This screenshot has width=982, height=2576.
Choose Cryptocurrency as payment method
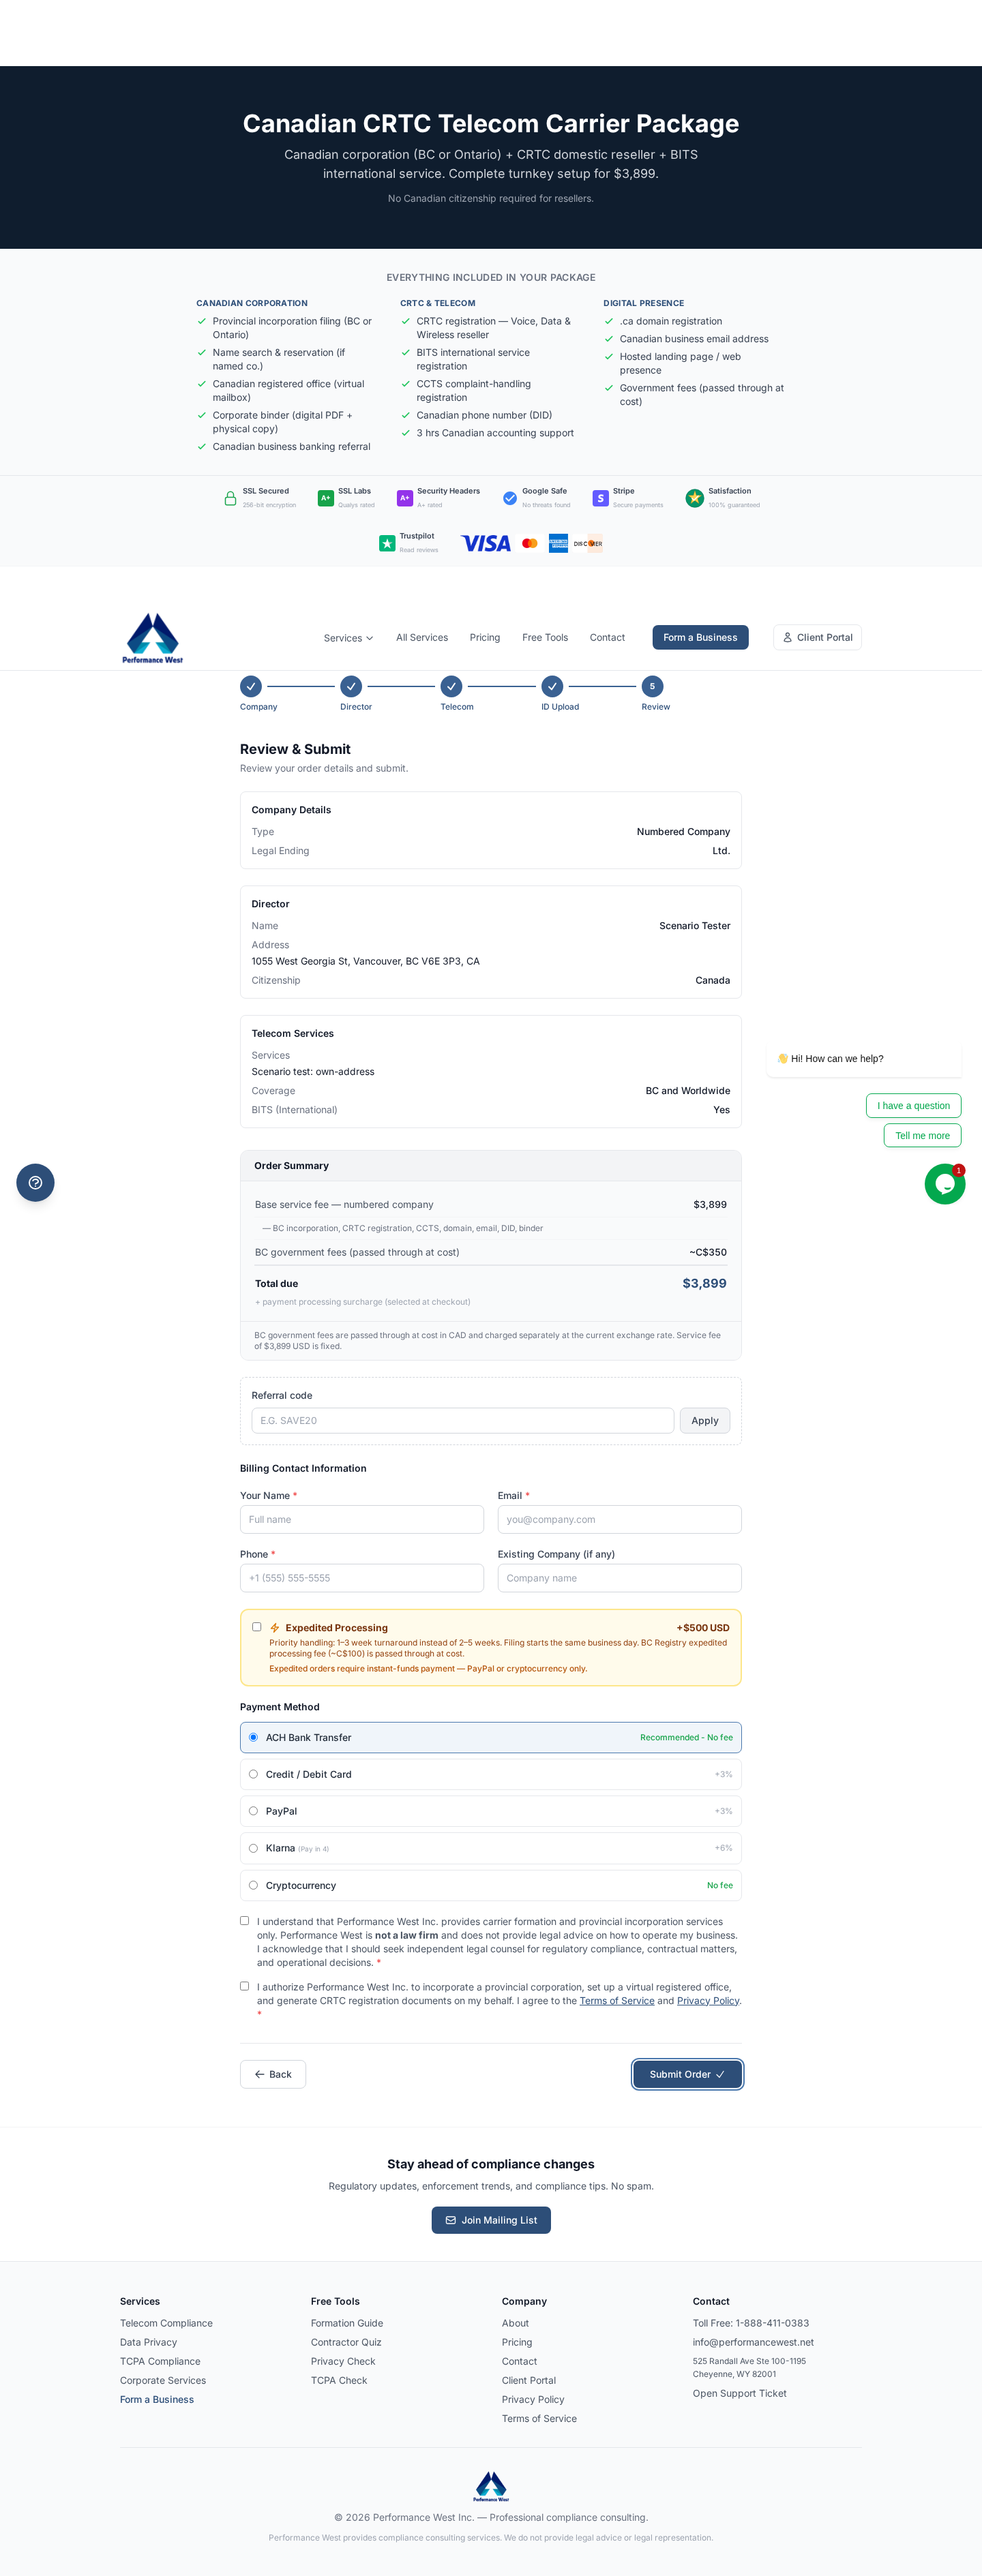pyautogui.click(x=253, y=1885)
